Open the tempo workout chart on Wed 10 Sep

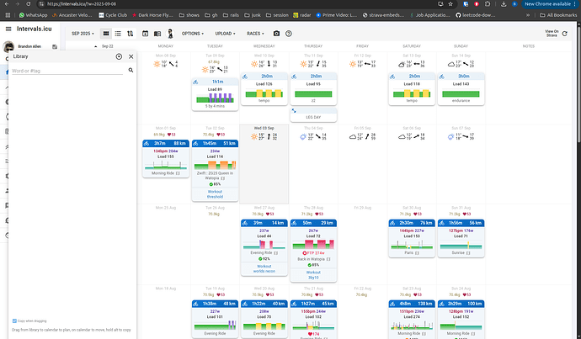pyautogui.click(x=263, y=93)
